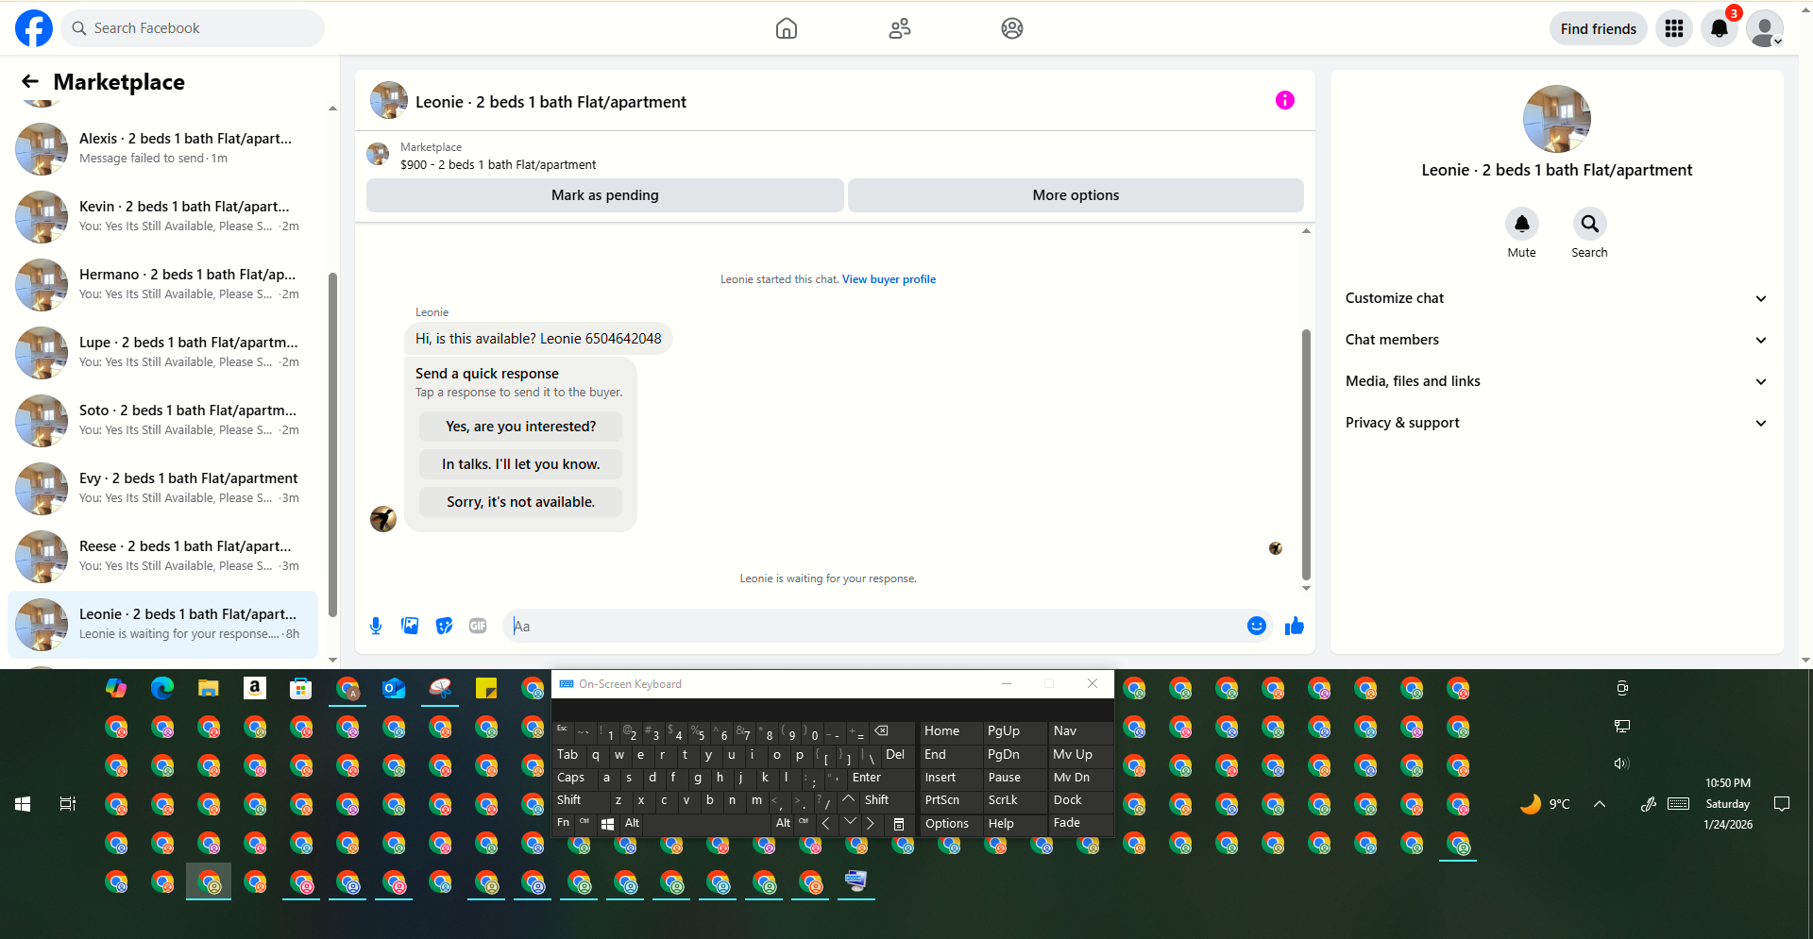The image size is (1813, 939).
Task: Click the Find friends button
Action: tap(1598, 28)
